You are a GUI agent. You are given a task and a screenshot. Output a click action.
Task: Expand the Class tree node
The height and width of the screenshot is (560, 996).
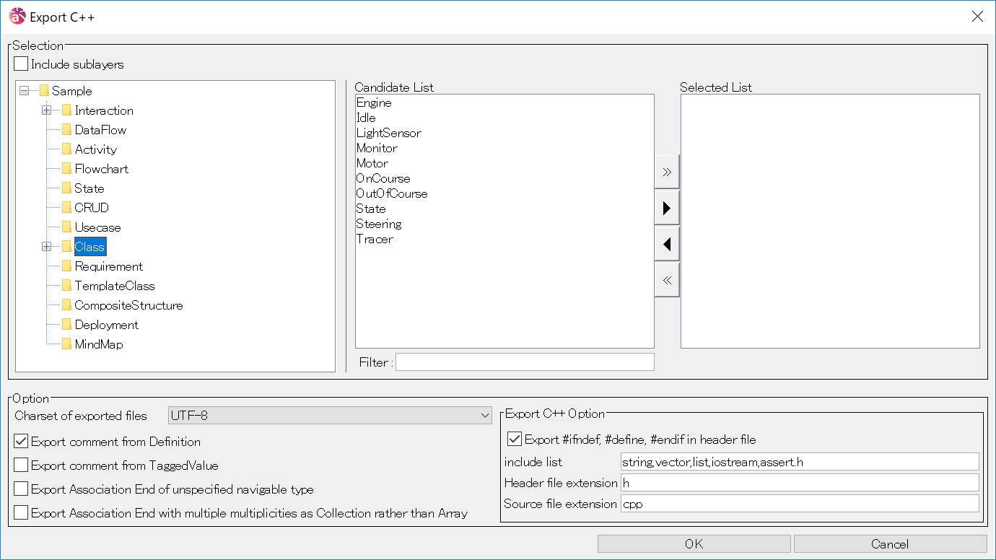tap(47, 247)
